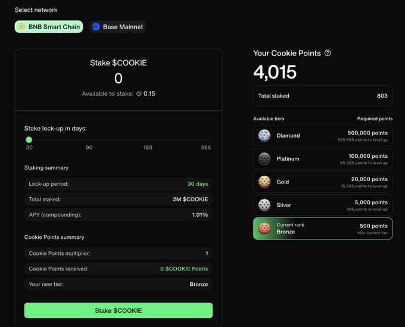Screen dimensions: 405x327
Task: Click the 'Stake lock-up in days:' label
Action: 55,129
